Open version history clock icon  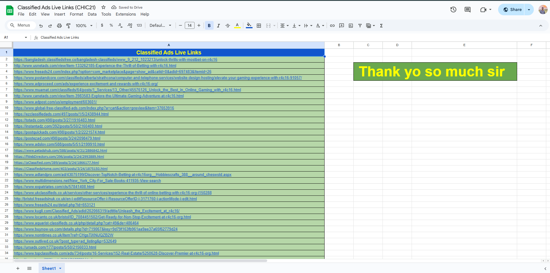point(453,10)
